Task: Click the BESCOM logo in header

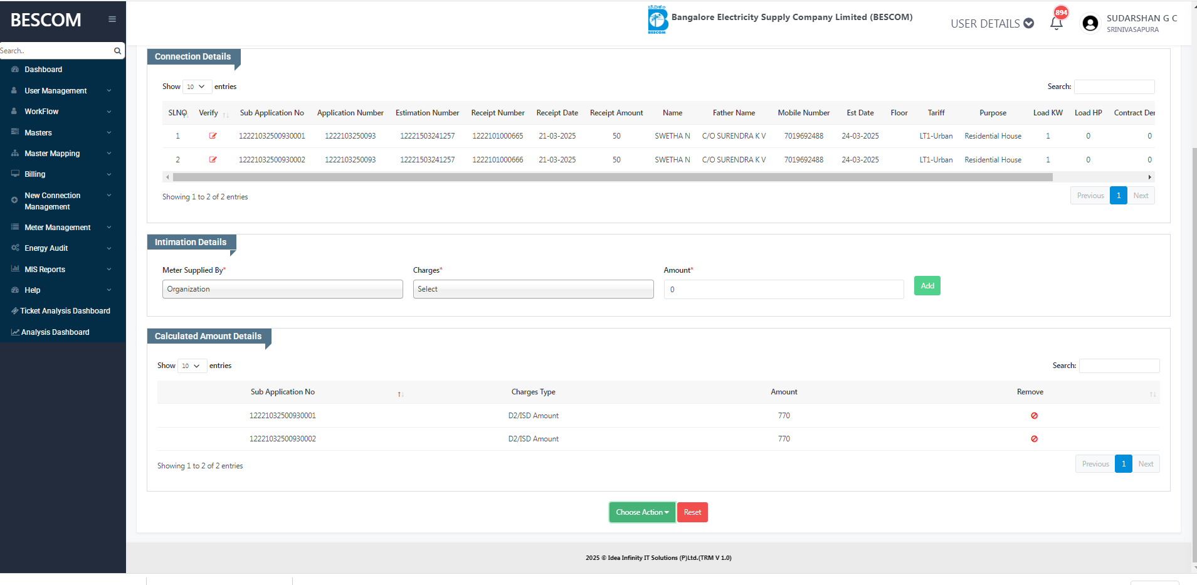Action: point(657,19)
